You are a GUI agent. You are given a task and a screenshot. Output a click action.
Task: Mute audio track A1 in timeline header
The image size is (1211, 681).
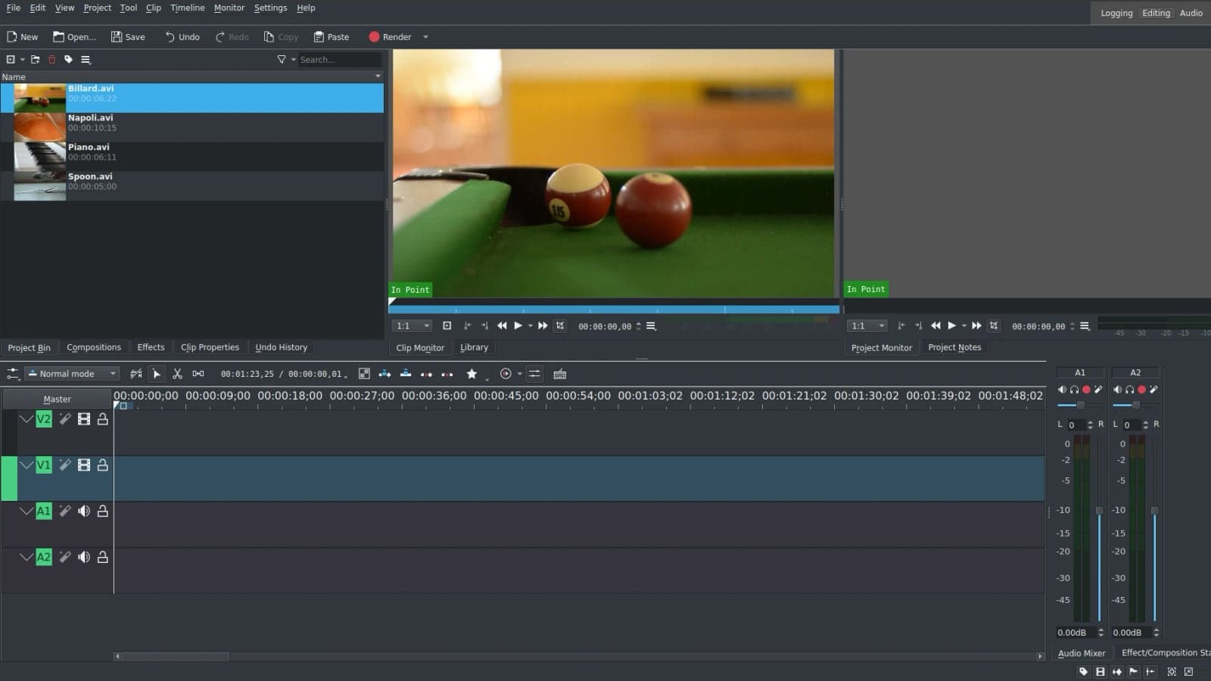[x=84, y=512]
